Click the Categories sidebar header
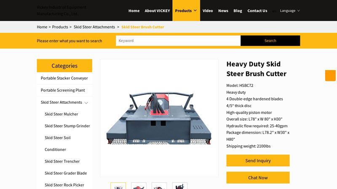Viewport: 337px width, 189px height. (64, 66)
